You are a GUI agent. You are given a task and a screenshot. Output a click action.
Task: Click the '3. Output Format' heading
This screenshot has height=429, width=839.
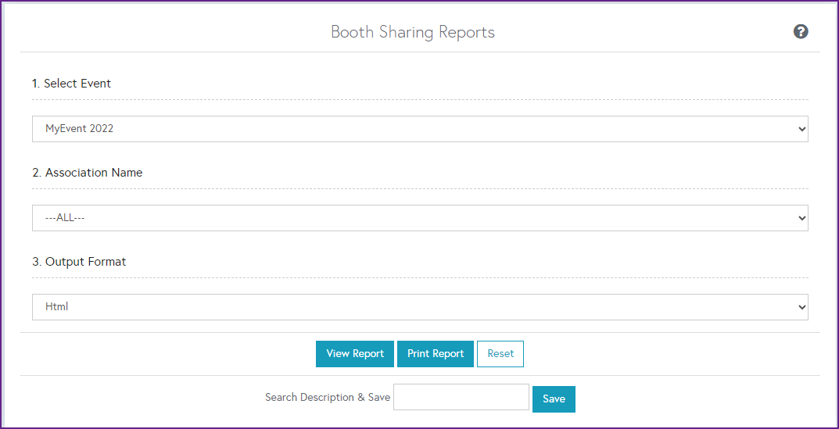(79, 262)
